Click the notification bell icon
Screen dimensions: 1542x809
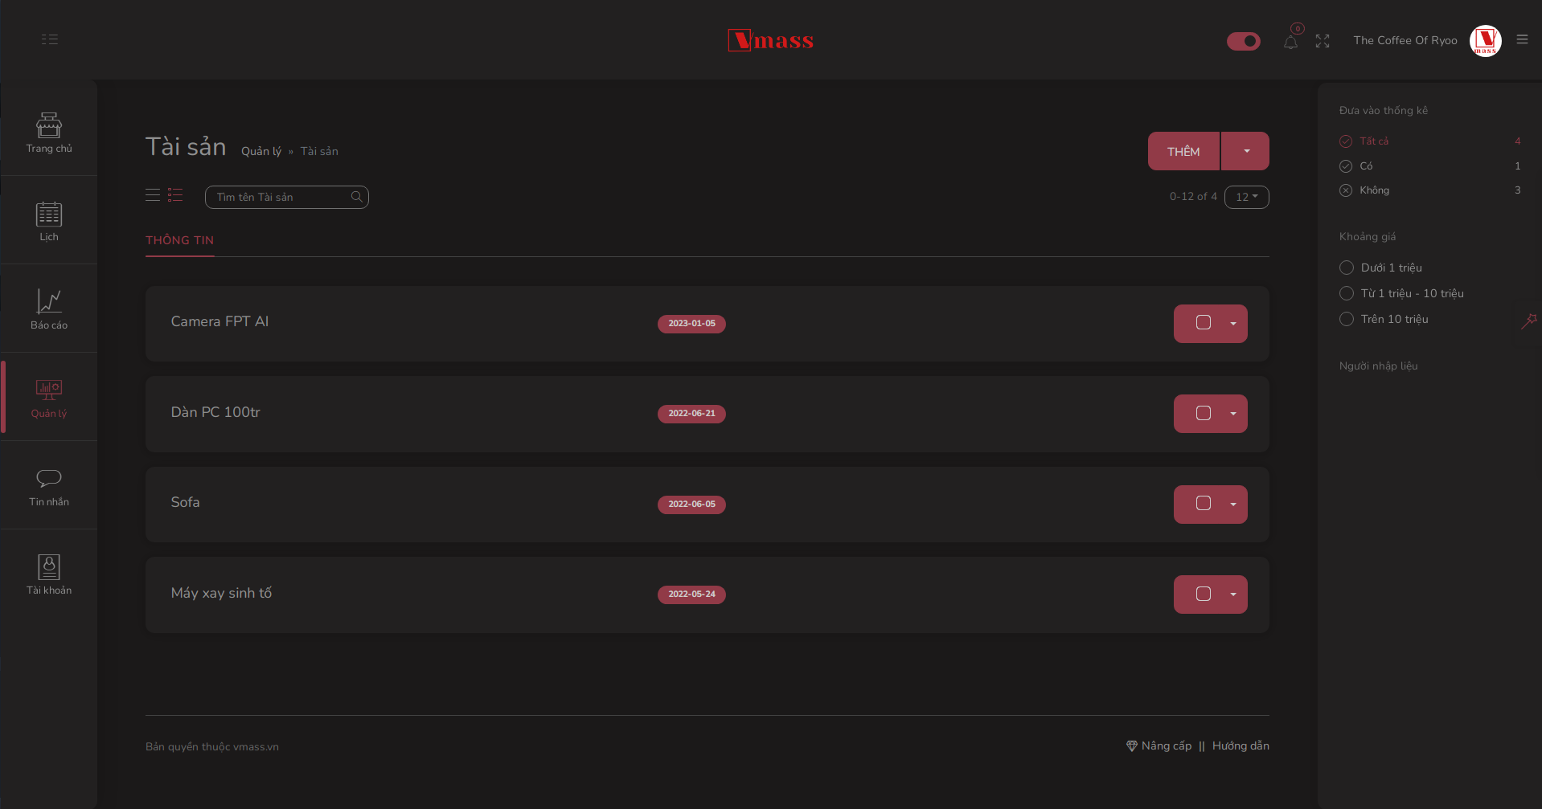[1290, 42]
